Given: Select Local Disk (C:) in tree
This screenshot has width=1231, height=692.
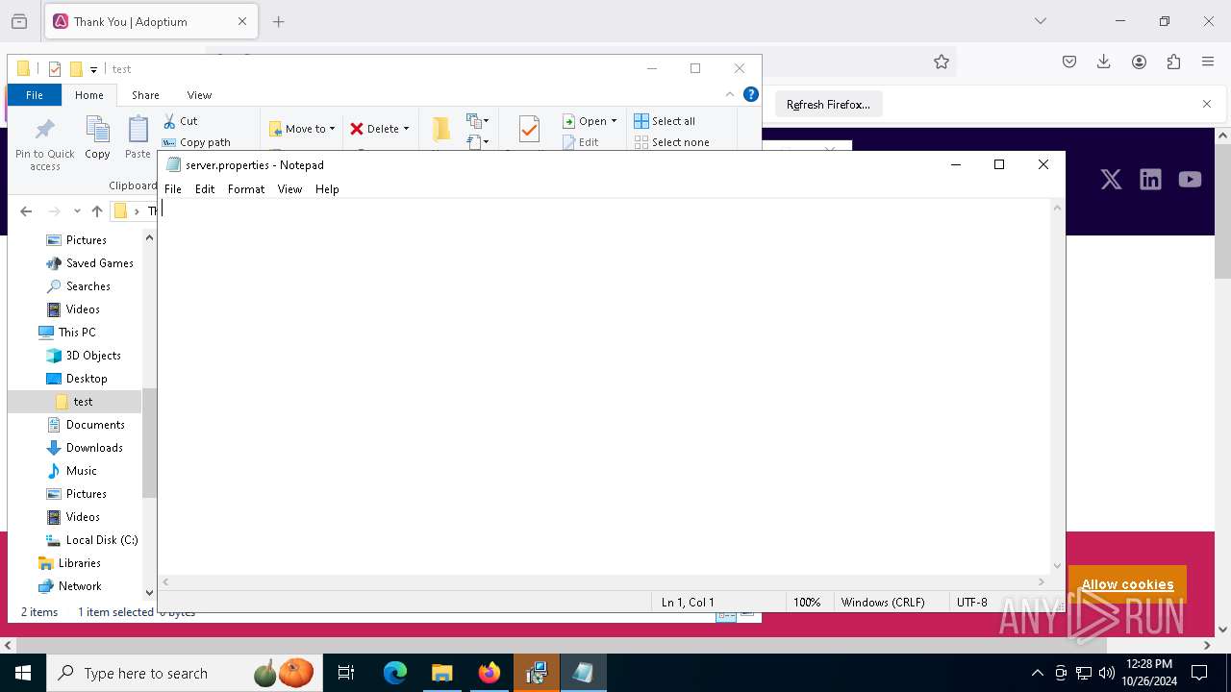Looking at the screenshot, I should [91, 540].
